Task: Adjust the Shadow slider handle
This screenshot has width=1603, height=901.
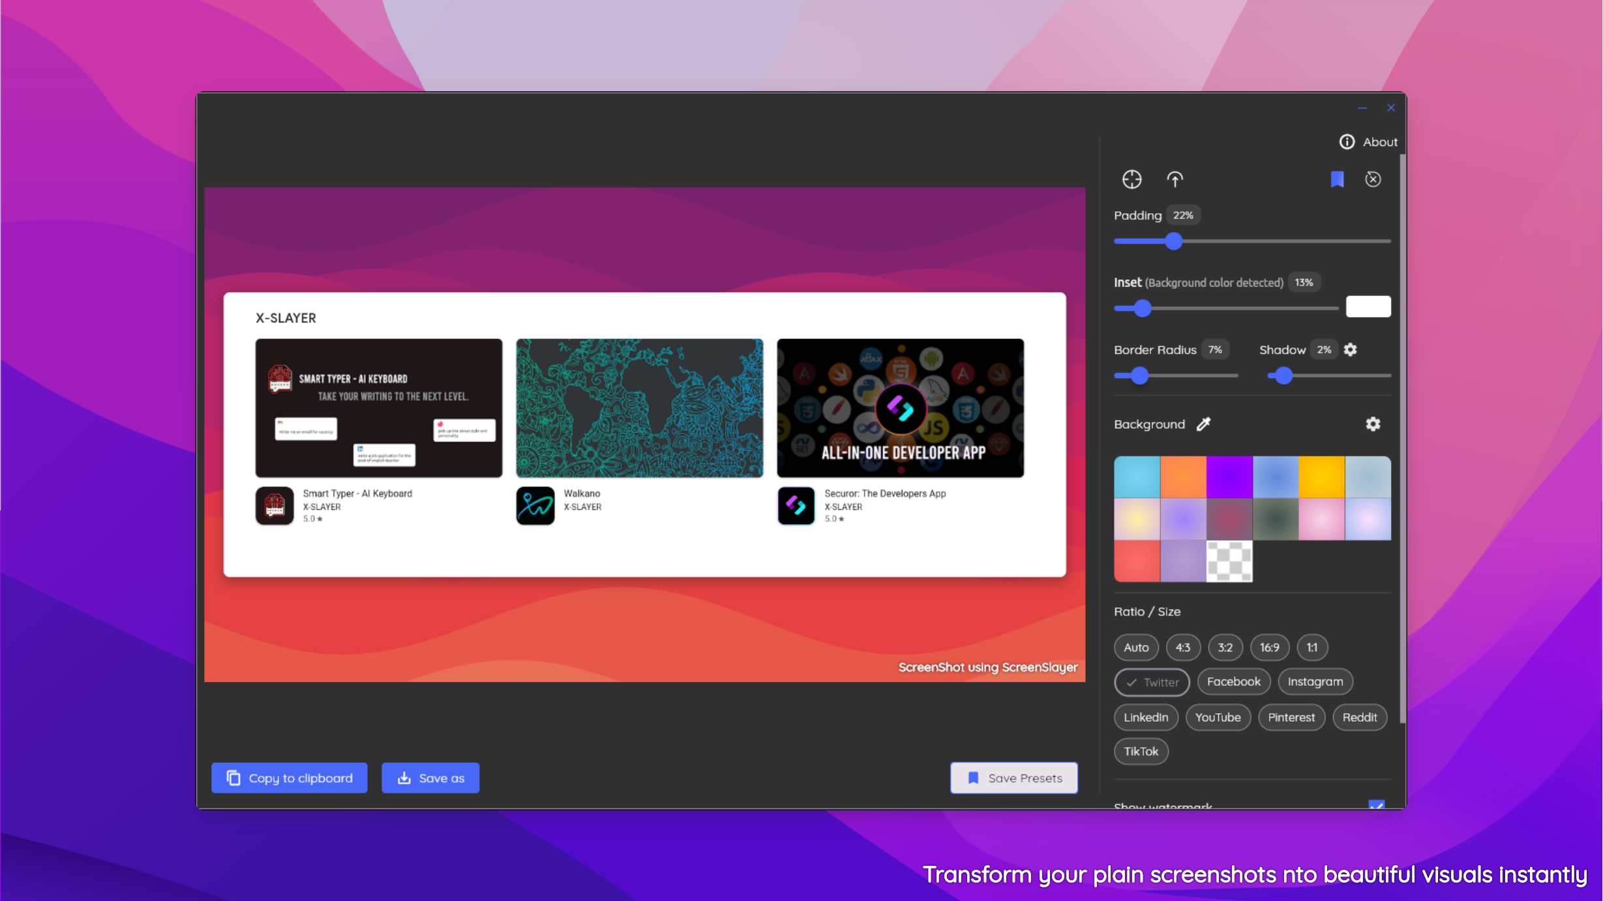Action: coord(1283,376)
